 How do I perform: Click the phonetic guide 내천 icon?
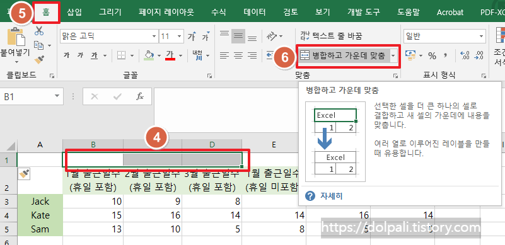tap(197, 55)
